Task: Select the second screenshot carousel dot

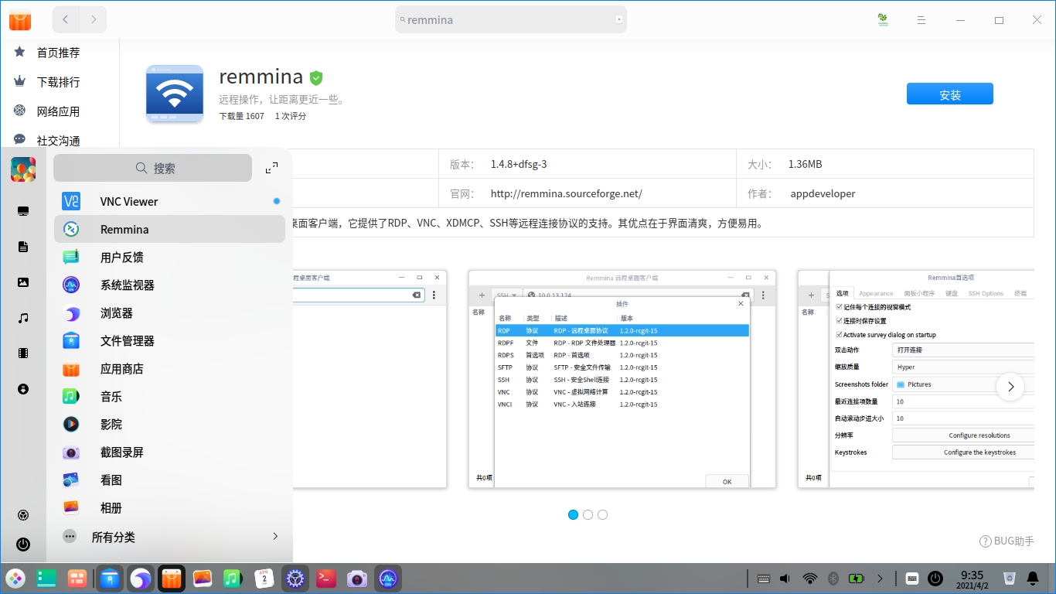Action: [588, 514]
